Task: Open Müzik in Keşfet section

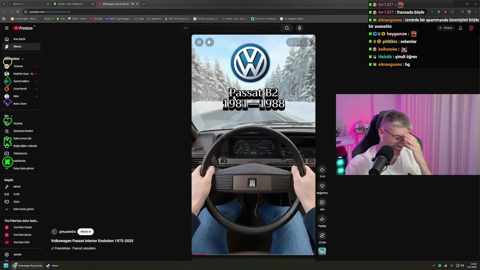Action: [x=21, y=187]
